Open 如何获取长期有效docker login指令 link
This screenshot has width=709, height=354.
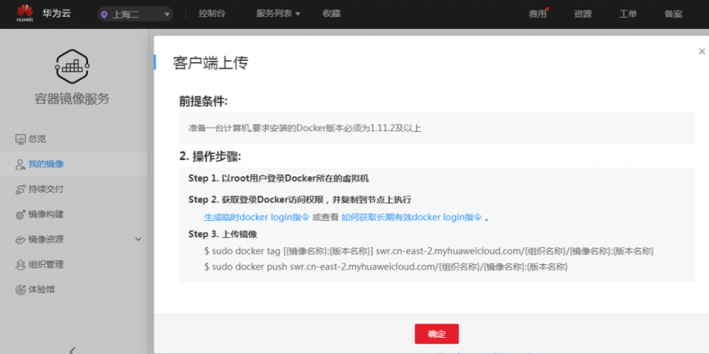(411, 217)
